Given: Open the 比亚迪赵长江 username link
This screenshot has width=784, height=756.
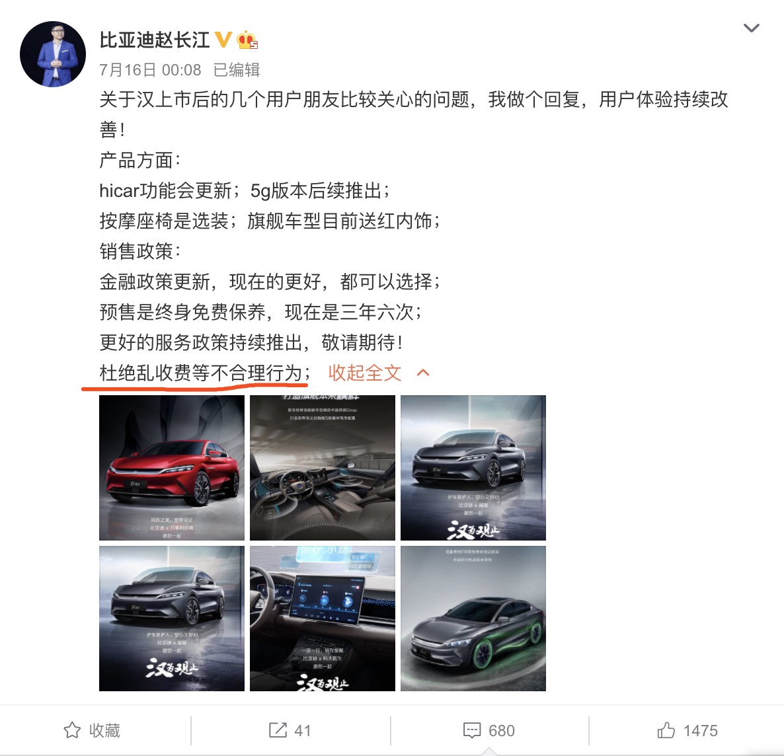Looking at the screenshot, I should coord(155,40).
